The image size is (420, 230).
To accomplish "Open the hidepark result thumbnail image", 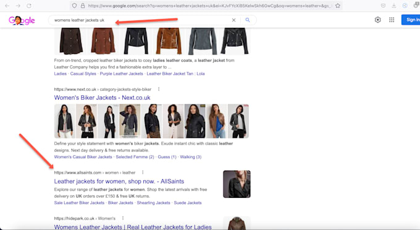I will tap(237, 223).
